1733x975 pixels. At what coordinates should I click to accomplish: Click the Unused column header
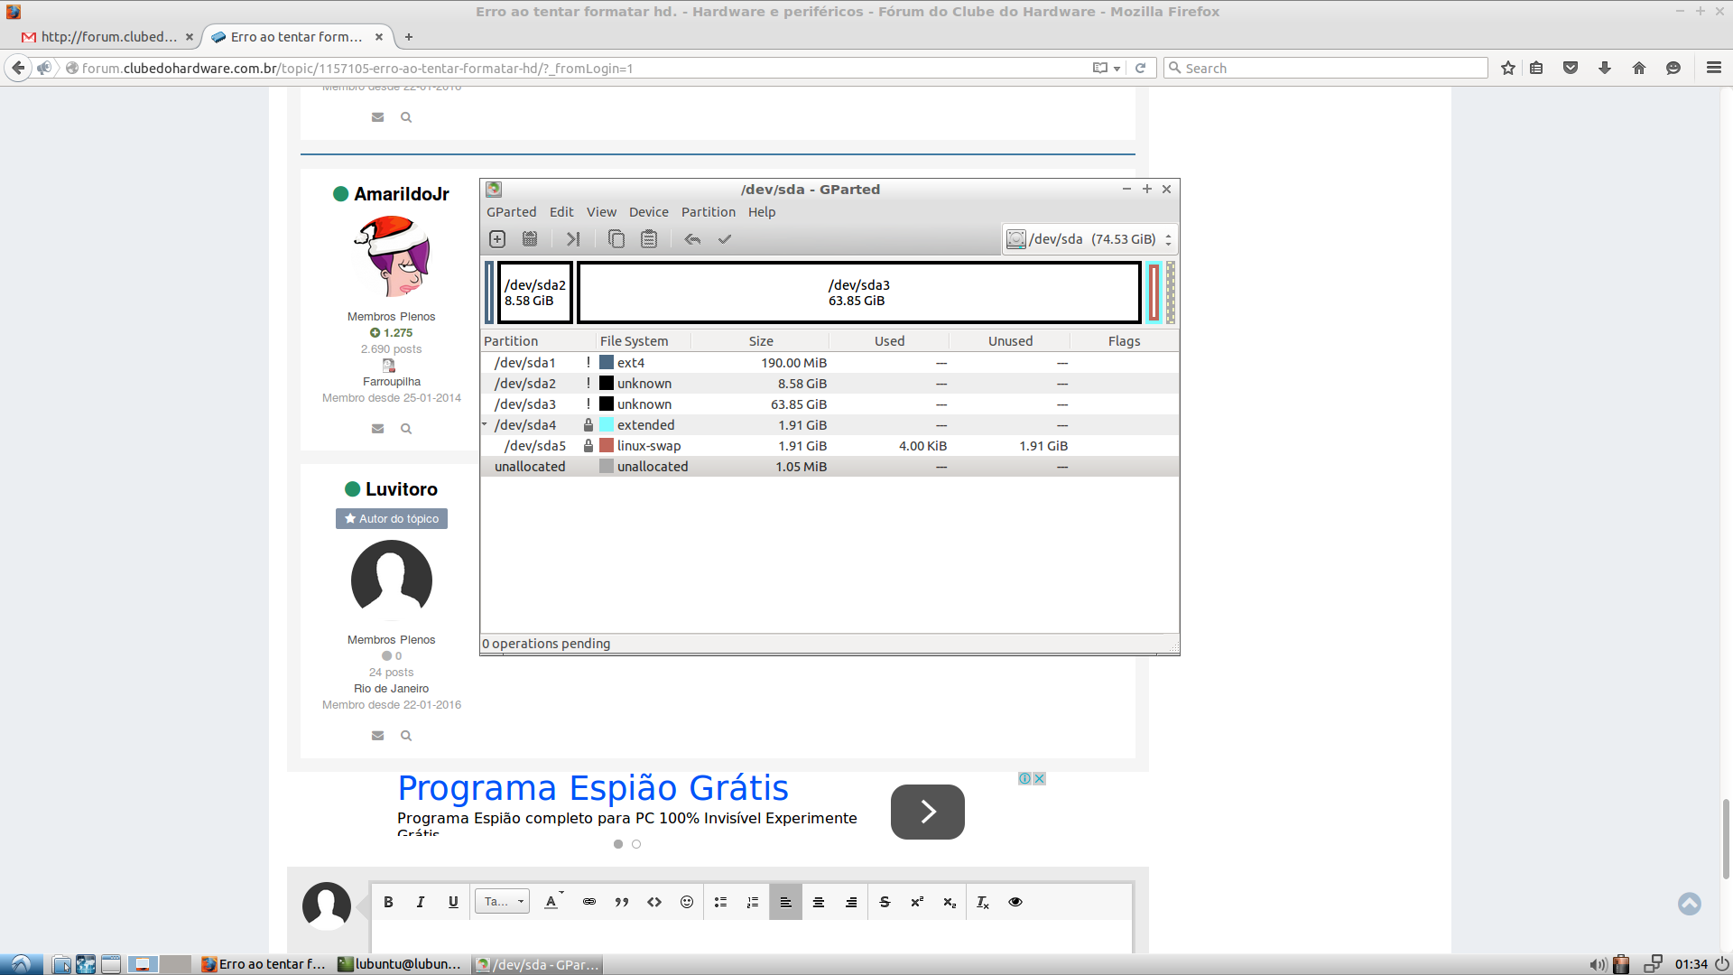tap(1010, 341)
